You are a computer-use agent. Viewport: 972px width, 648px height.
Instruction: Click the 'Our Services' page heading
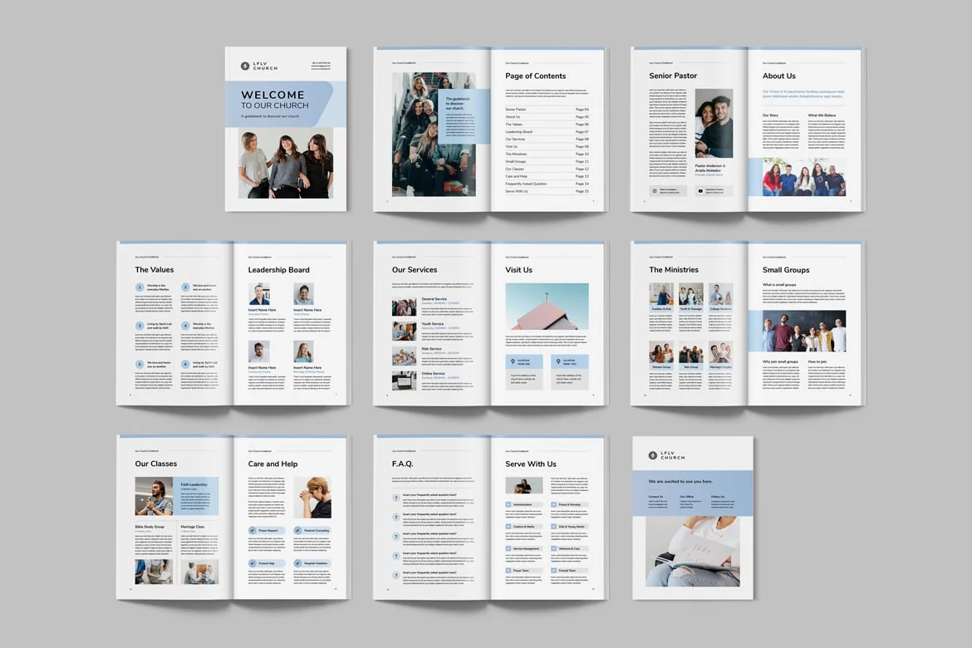tap(414, 270)
